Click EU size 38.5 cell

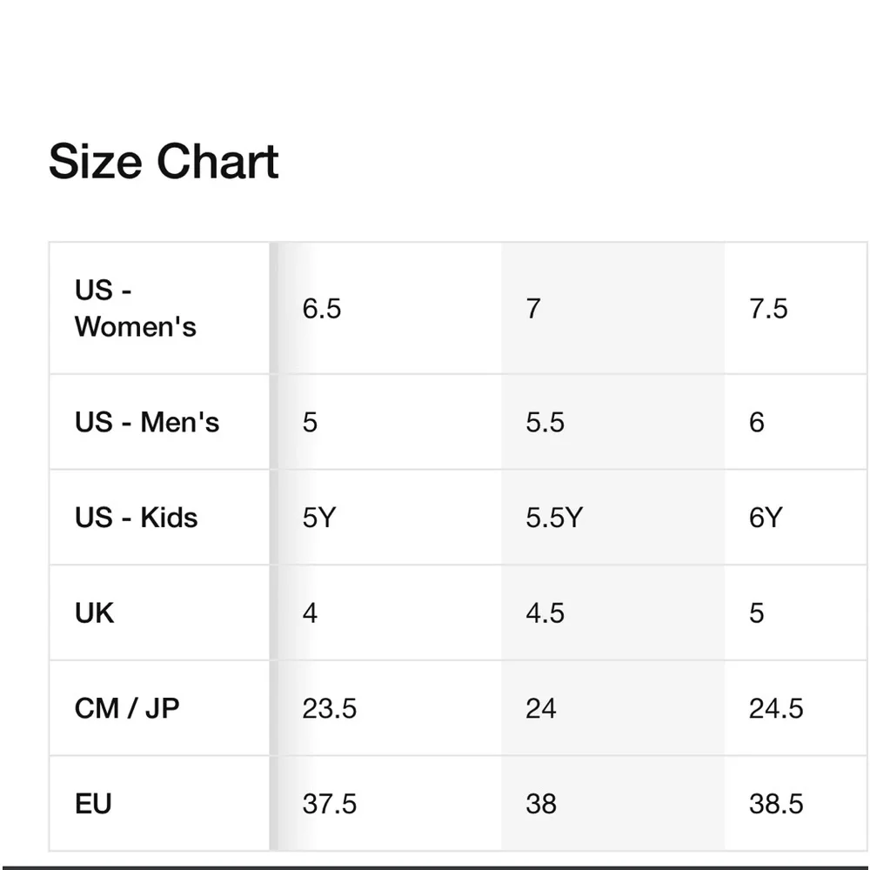pos(776,804)
